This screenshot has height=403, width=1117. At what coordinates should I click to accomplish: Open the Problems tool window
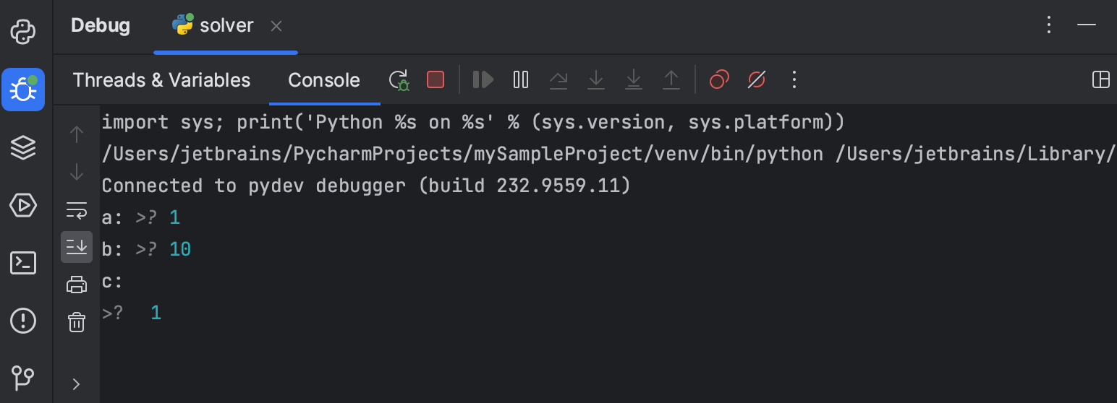point(23,320)
